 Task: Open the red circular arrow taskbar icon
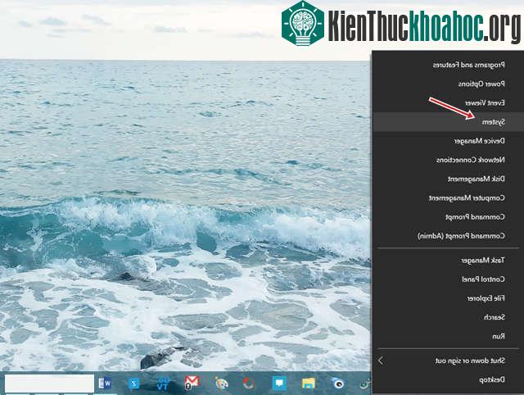pos(249,384)
